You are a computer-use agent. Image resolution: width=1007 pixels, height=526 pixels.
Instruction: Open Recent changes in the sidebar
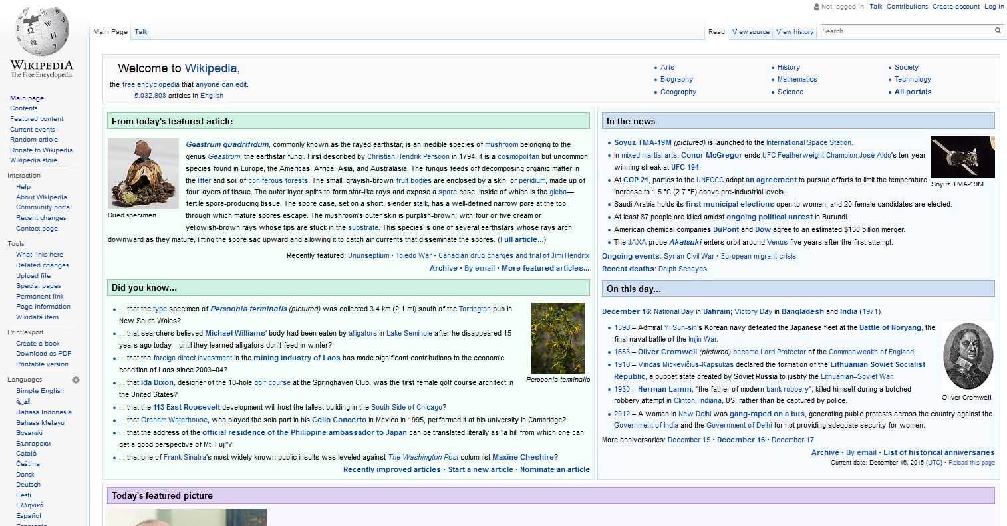coord(41,218)
